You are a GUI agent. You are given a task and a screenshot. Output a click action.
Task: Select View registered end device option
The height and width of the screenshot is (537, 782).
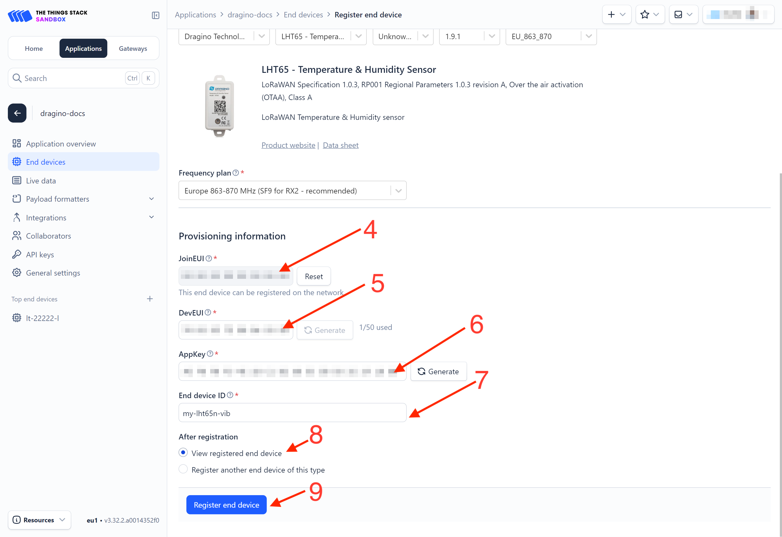tap(183, 453)
